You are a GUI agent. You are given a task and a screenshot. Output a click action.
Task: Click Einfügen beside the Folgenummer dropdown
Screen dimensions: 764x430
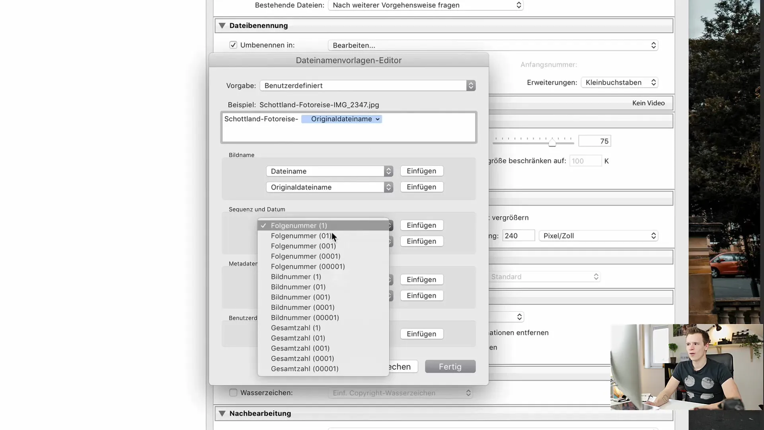422,225
